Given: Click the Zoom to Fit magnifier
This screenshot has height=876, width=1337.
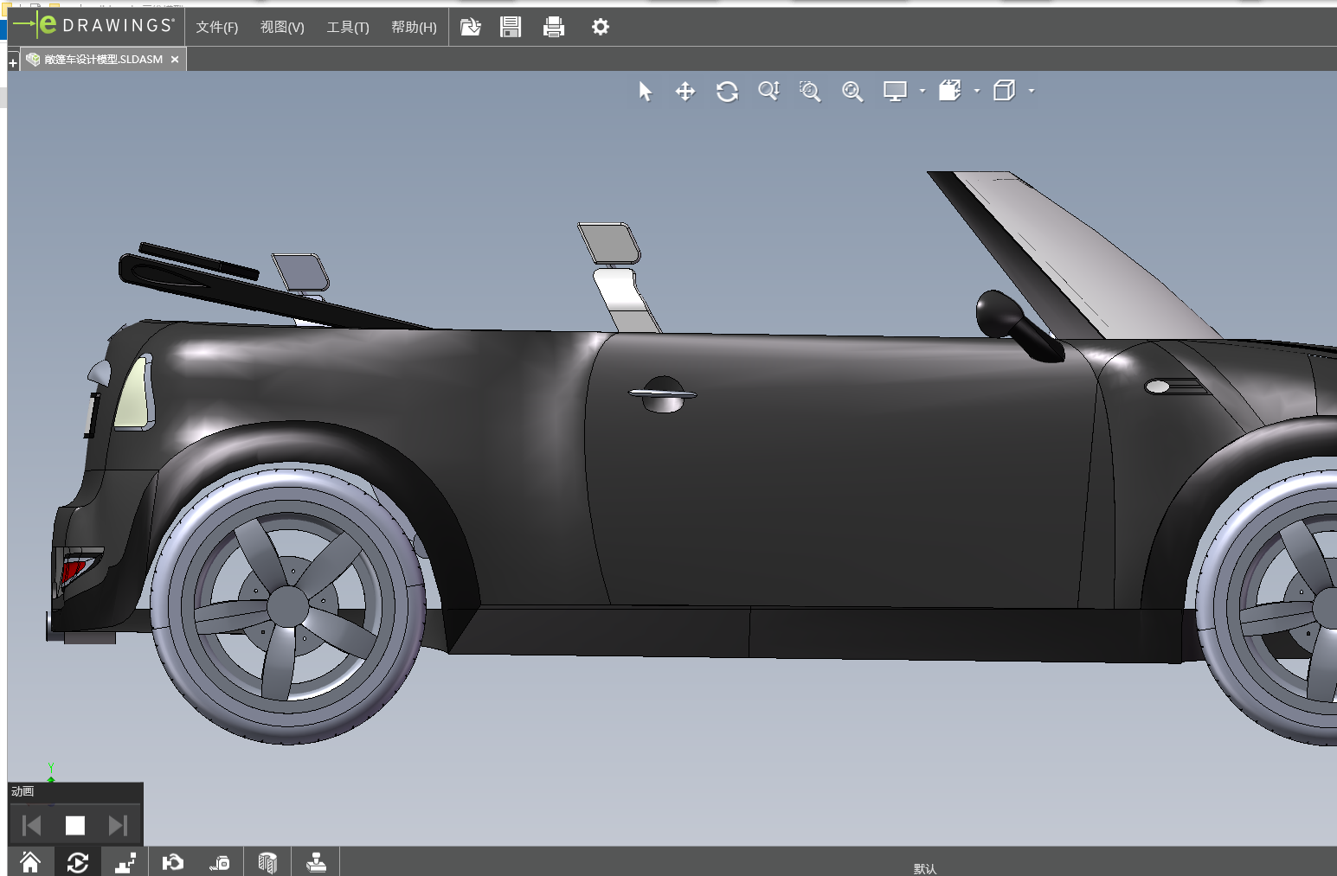Looking at the screenshot, I should click(x=852, y=92).
